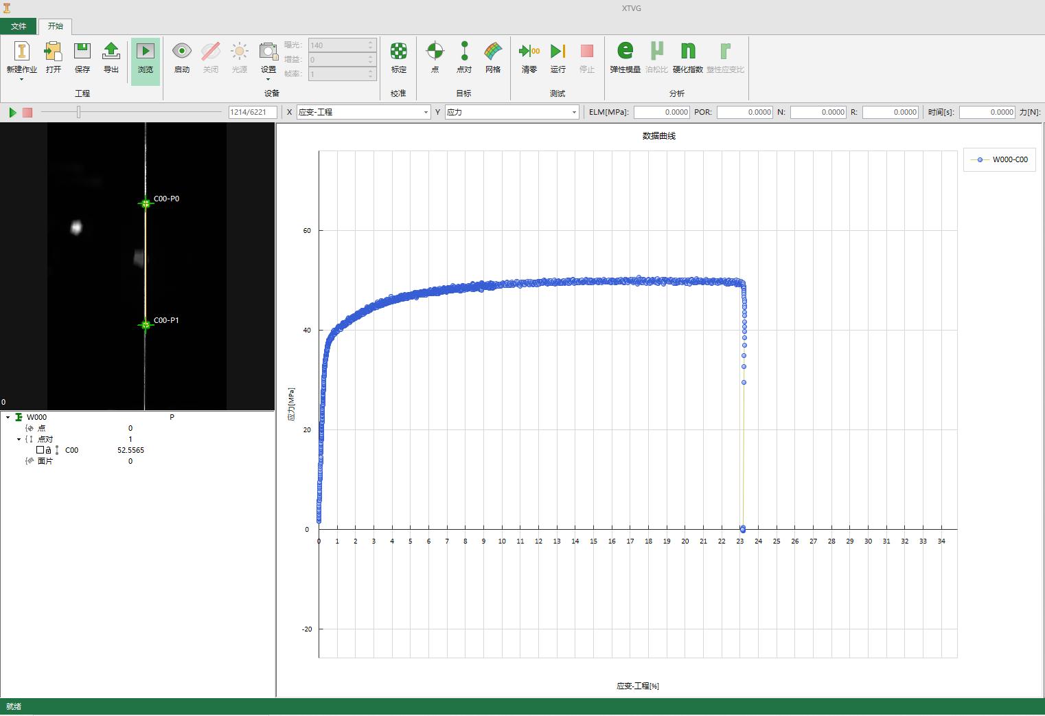Start the camera with 启动 eye icon

[182, 52]
